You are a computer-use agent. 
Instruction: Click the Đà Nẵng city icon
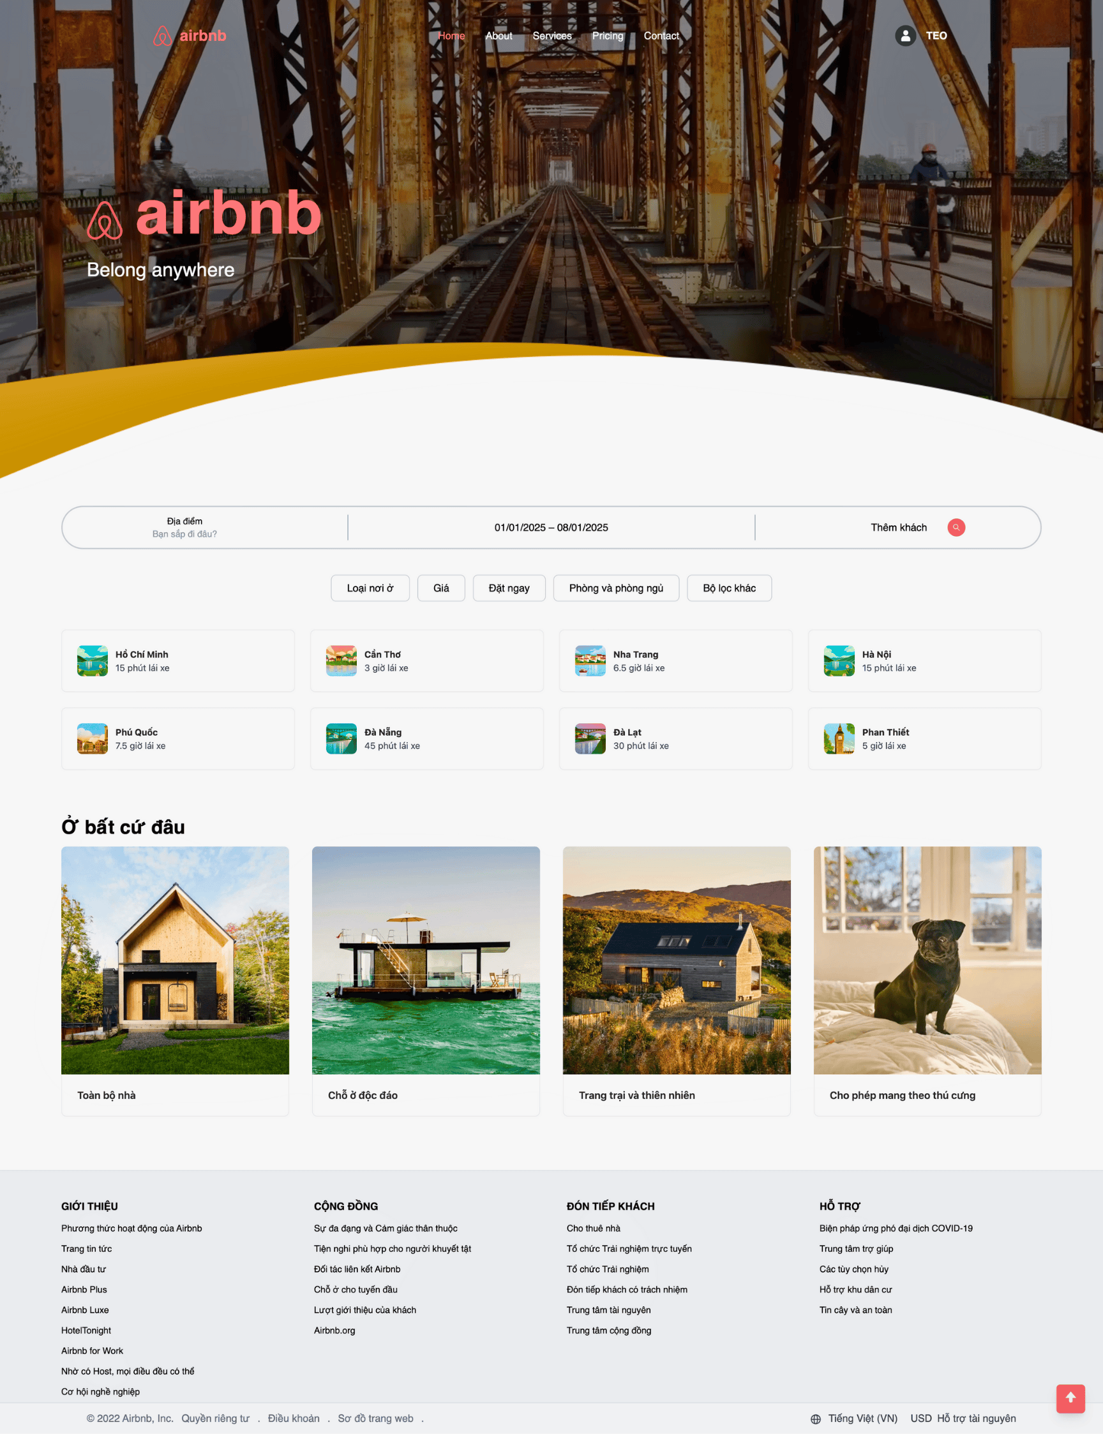341,738
